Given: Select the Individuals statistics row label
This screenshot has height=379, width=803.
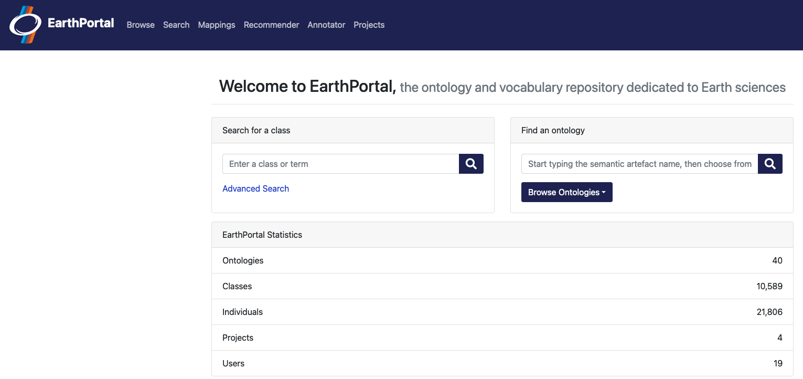Looking at the screenshot, I should pos(242,312).
